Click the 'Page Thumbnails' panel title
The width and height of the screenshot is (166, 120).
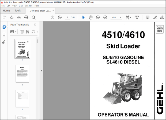click(x=20, y=25)
